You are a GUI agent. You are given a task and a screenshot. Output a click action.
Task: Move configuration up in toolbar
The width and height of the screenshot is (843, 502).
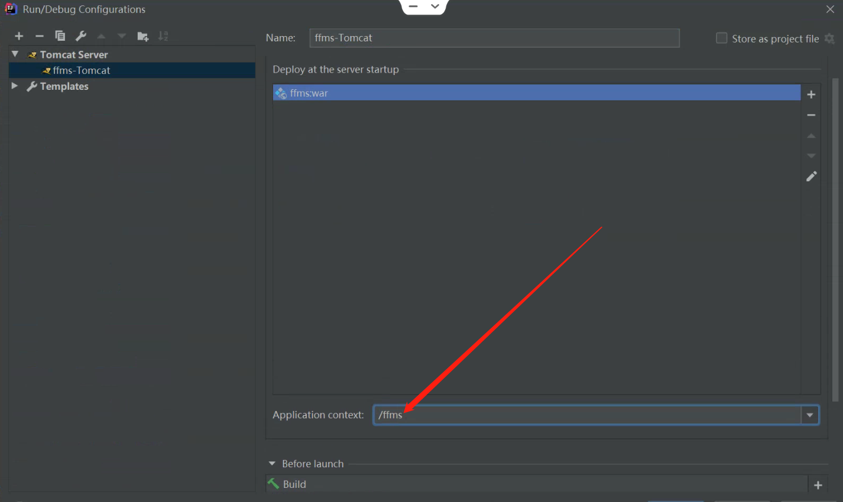(101, 36)
